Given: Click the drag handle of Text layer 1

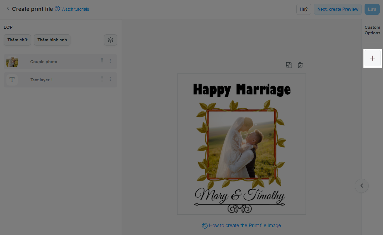Looking at the screenshot, I should tap(102, 79).
